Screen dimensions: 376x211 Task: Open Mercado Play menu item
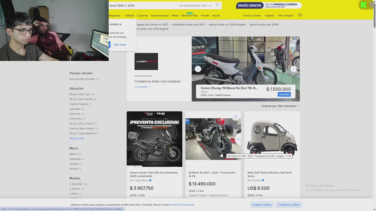(x=189, y=16)
